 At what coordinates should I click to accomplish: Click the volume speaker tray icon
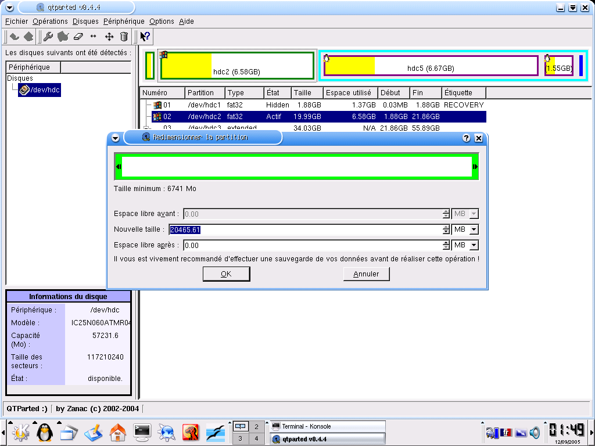[535, 432]
